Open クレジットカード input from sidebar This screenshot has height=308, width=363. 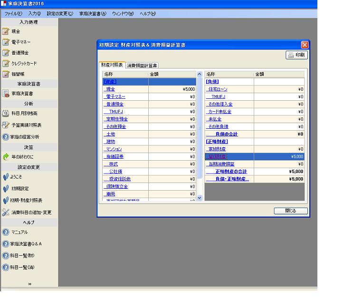pyautogui.click(x=24, y=63)
